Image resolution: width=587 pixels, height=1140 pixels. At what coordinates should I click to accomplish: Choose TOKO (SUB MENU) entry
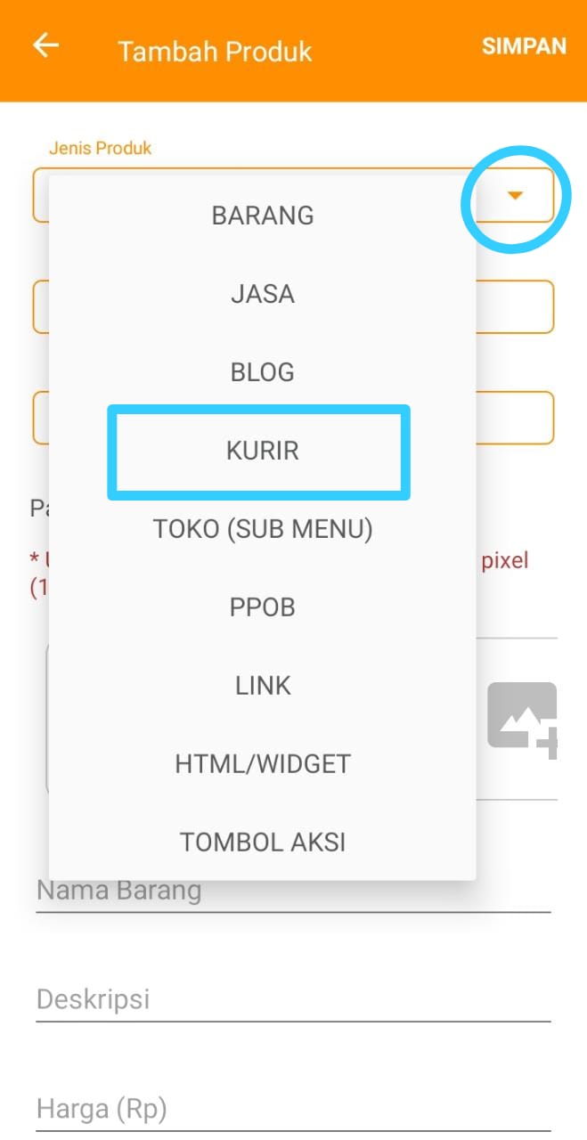pyautogui.click(x=263, y=529)
